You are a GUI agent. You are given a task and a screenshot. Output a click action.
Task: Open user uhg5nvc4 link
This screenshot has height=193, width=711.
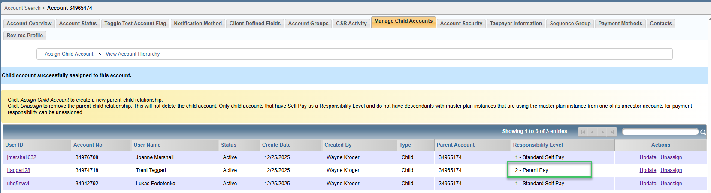[18, 184]
